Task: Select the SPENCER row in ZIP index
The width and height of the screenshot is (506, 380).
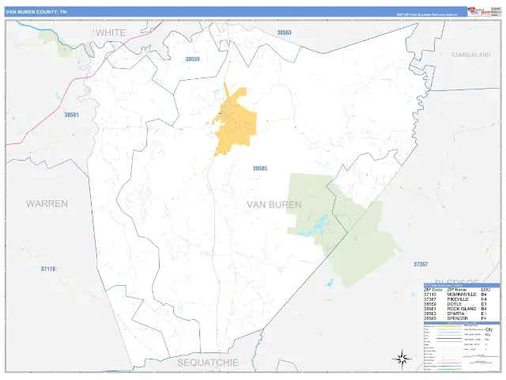Action: (x=457, y=318)
